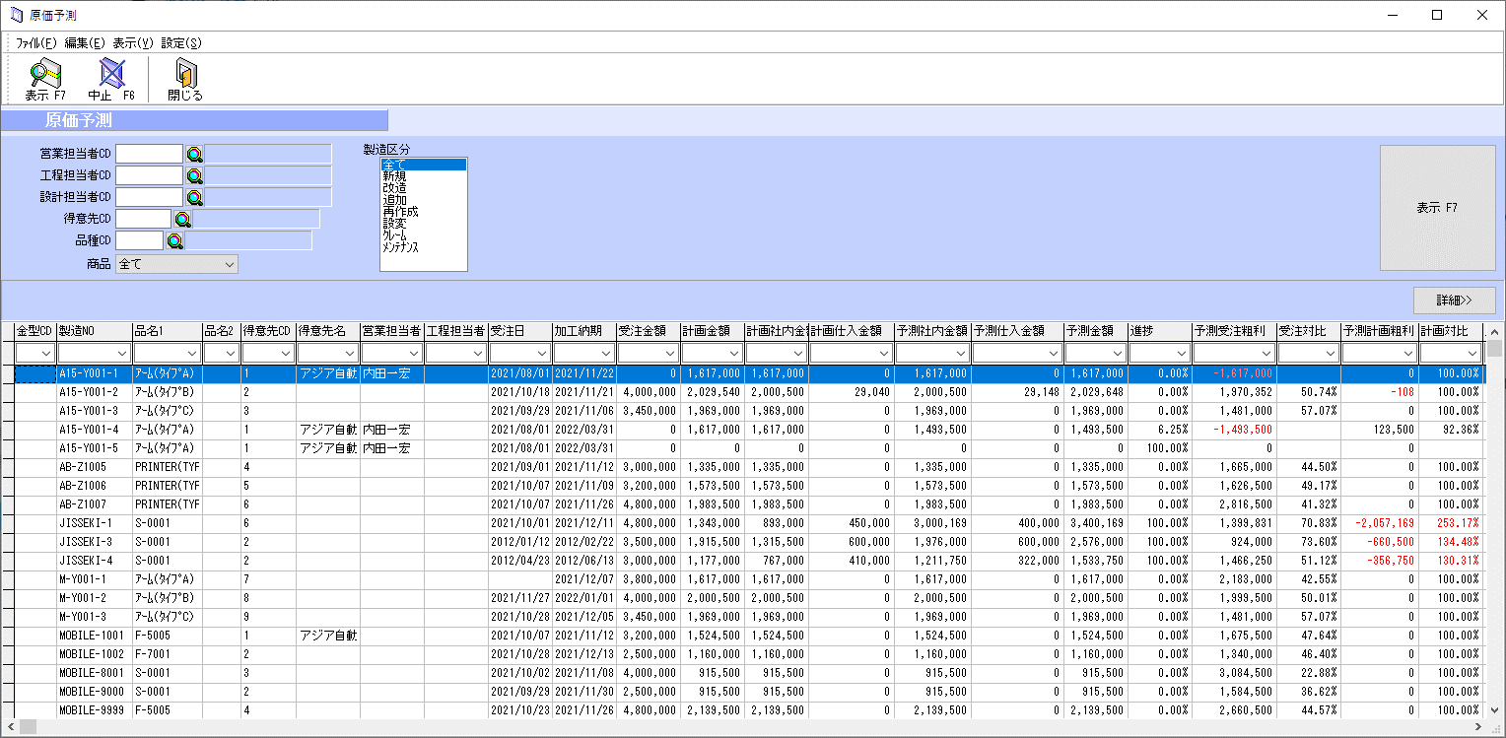Click the AB-Z1007 cell

tap(95, 504)
